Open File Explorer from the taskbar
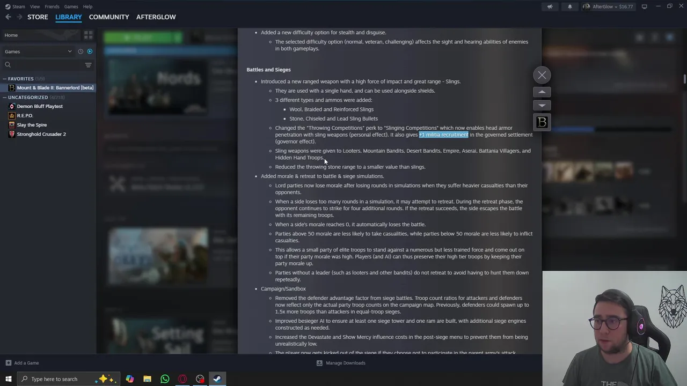This screenshot has height=386, width=687. click(147, 379)
